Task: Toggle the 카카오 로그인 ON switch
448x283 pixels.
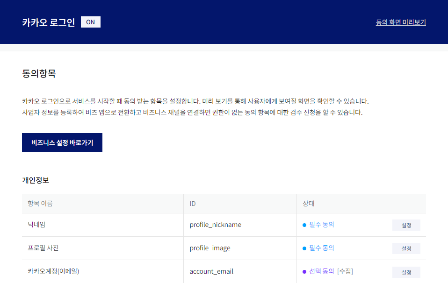Action: pos(91,22)
